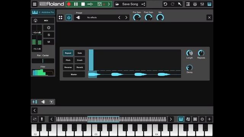Screen dimensions: 244x137
Task: Click the Post Gain knob
Action: [148, 18]
